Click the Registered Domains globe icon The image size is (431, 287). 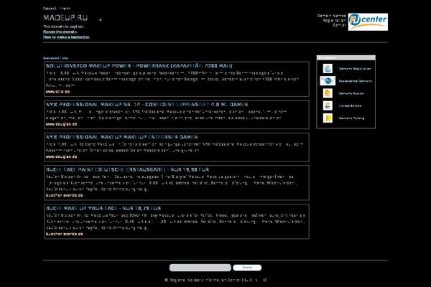pos(328,81)
